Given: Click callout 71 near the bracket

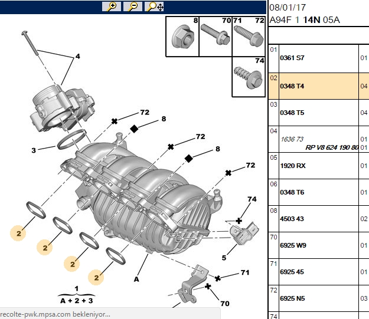Looking at the screenshot, I should (245, 272).
